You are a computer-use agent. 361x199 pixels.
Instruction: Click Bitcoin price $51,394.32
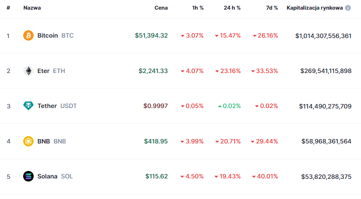[x=151, y=35]
